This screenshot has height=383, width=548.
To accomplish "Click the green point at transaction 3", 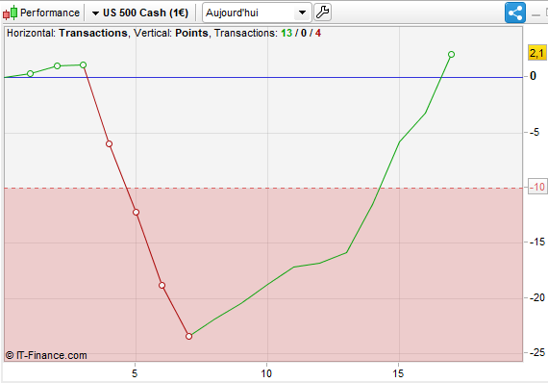I will 84,64.
